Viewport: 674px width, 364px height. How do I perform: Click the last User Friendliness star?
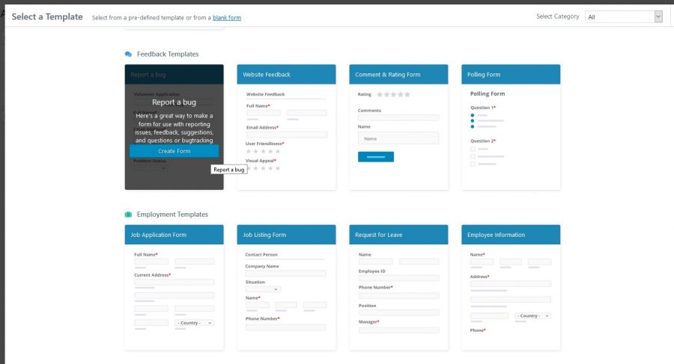pos(278,151)
